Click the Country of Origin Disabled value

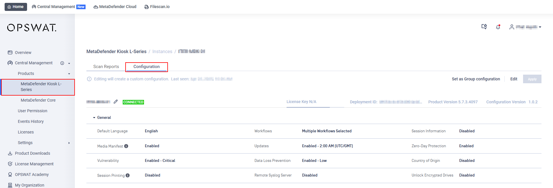click(x=467, y=160)
